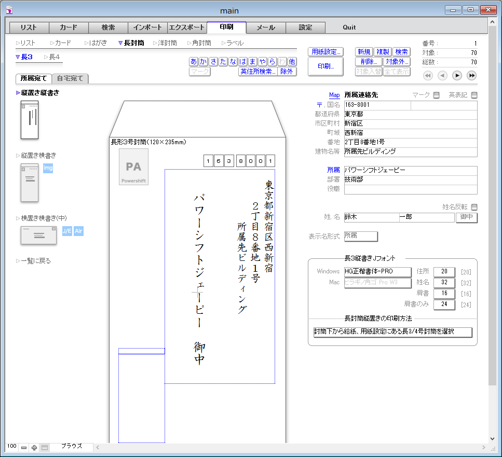
Task: Toggle the status toolbar icon
Action: [45, 447]
